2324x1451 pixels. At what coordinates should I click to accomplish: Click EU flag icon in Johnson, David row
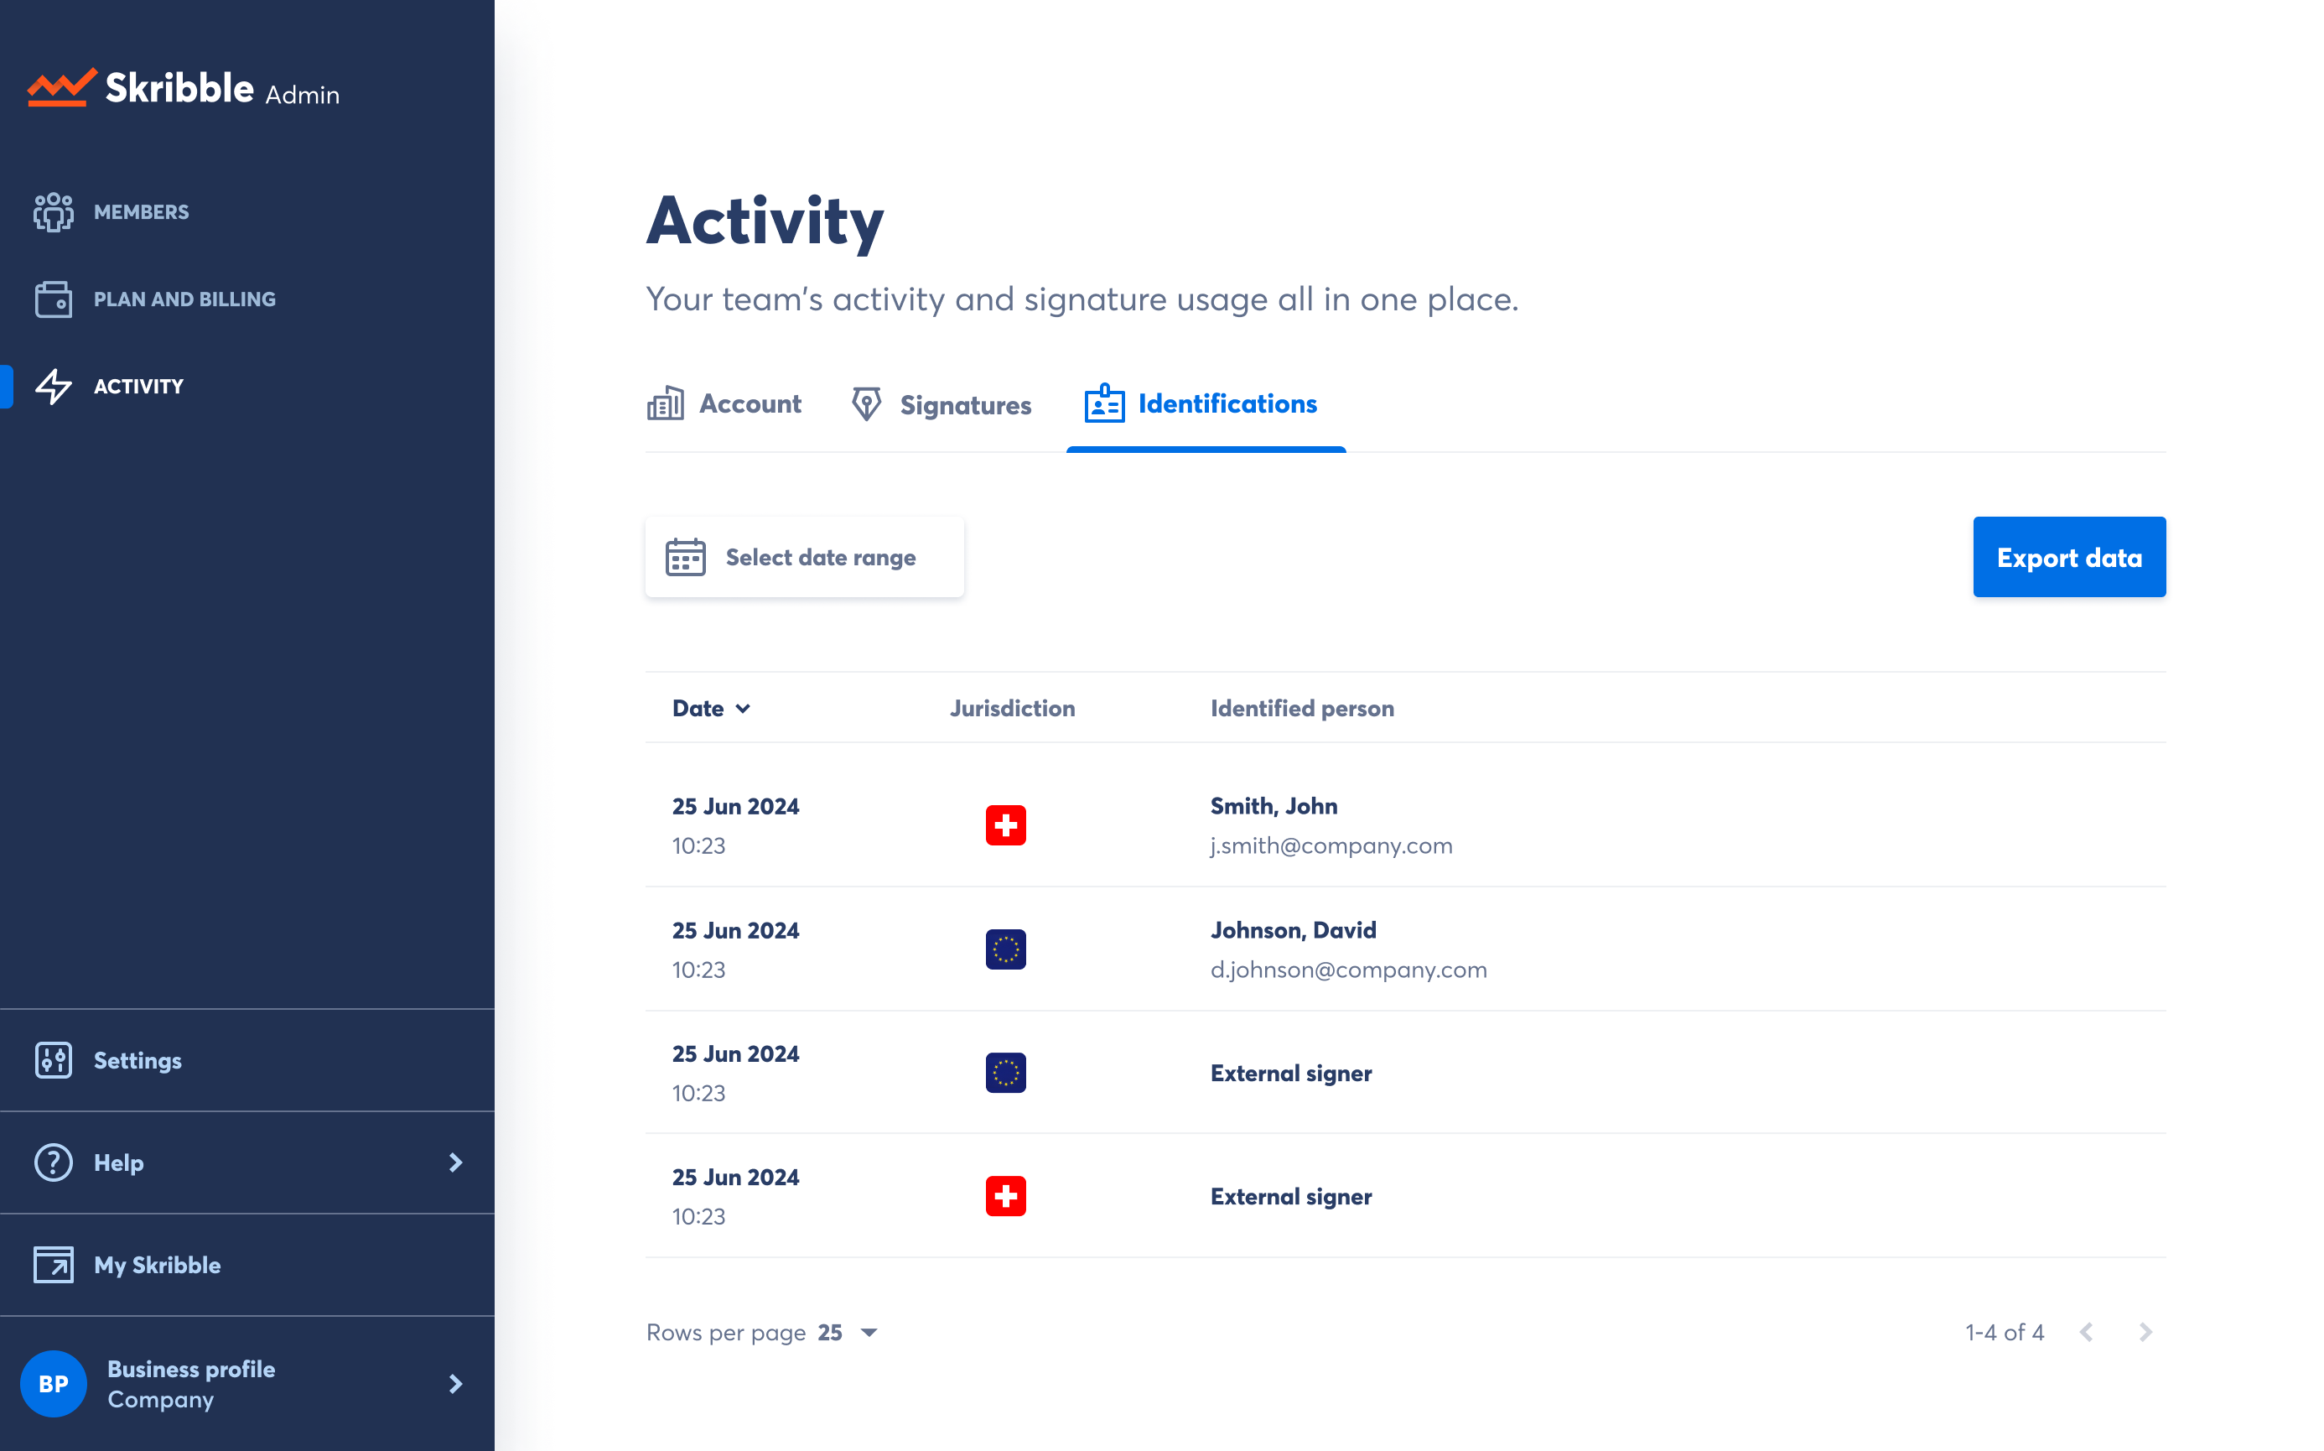1005,949
